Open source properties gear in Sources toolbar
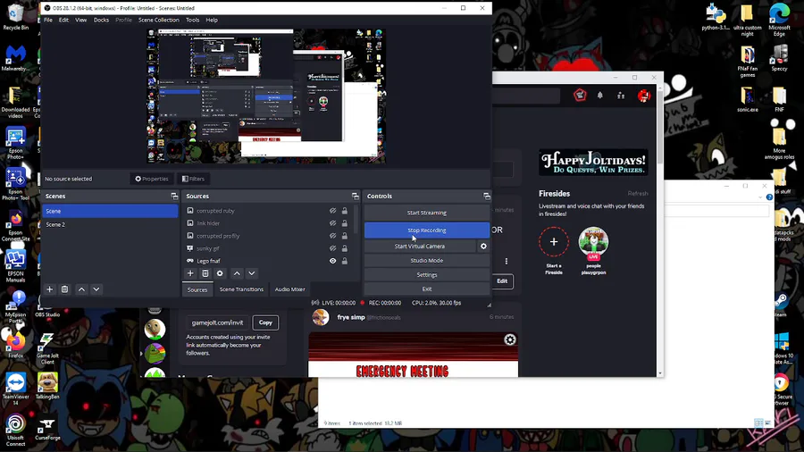The width and height of the screenshot is (804, 452). (x=220, y=273)
